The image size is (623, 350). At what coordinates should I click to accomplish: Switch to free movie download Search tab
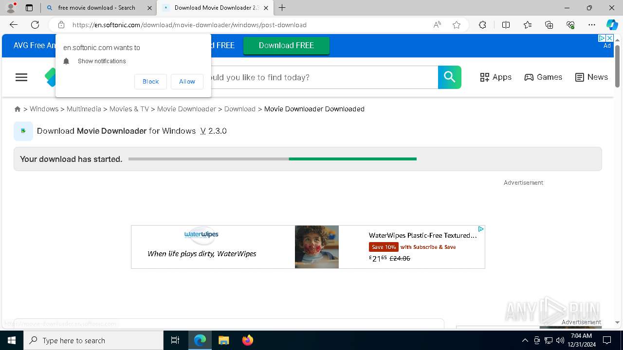pos(99,8)
